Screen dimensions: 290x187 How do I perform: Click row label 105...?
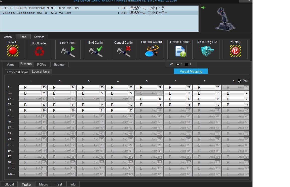pos(12,162)
